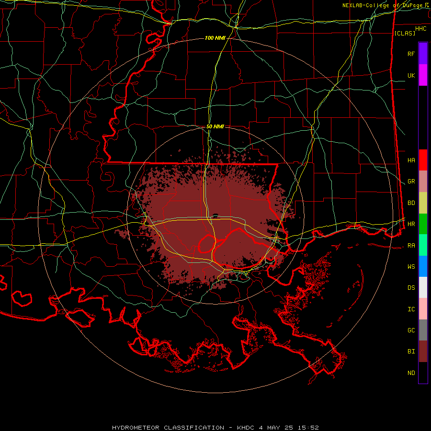This screenshot has width=431, height=431.
Task: Click the "RF" legend label
Action: [x=411, y=54]
